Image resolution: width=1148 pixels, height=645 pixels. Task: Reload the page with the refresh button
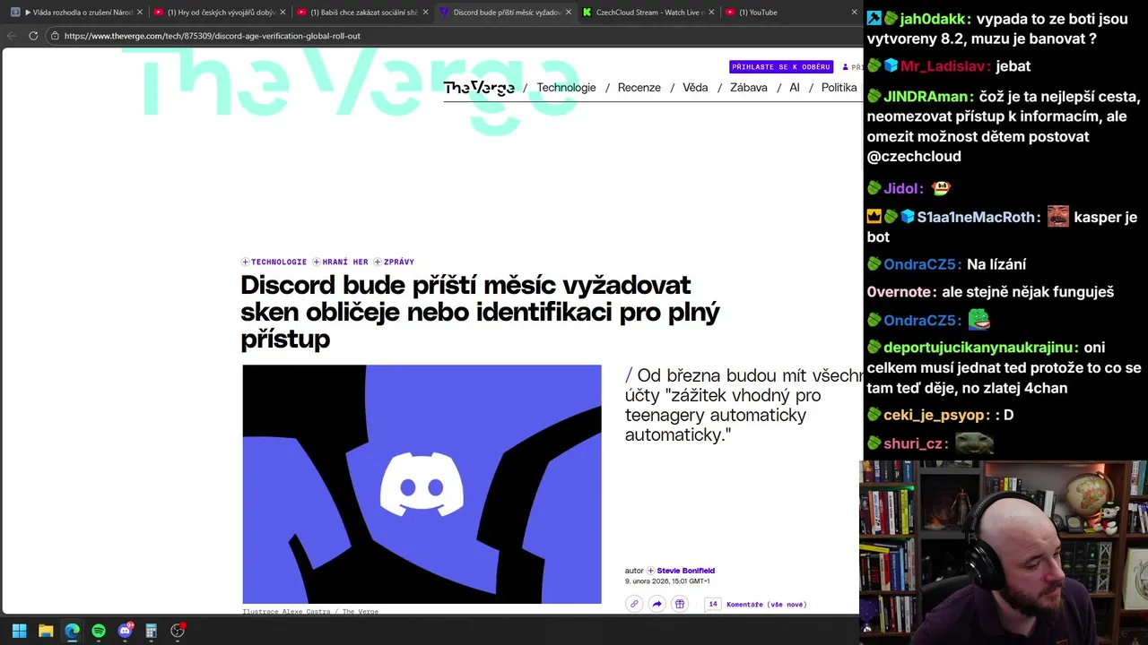pyautogui.click(x=33, y=36)
